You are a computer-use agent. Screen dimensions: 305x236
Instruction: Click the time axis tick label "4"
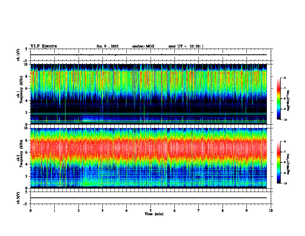point(126,211)
